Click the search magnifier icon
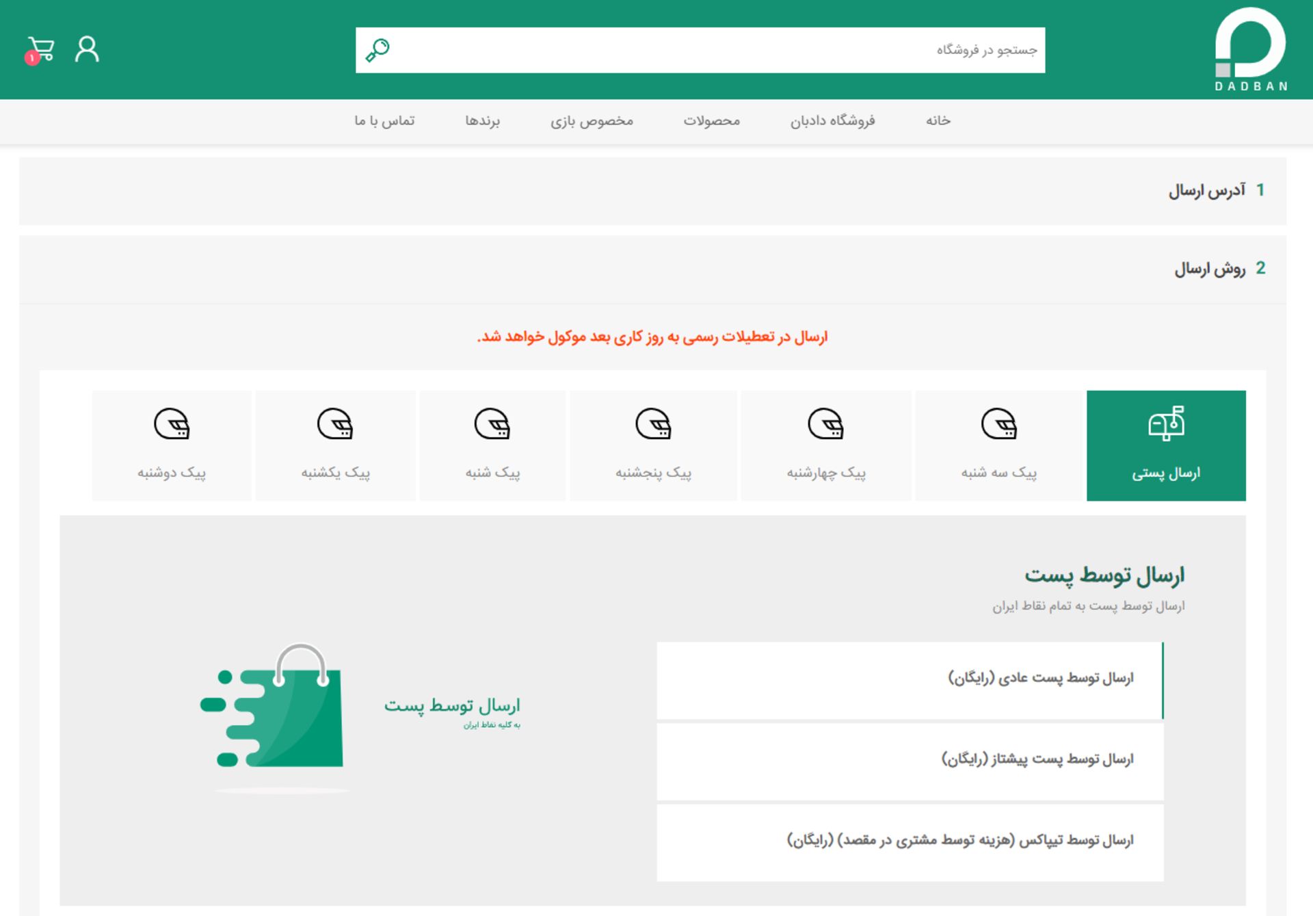Screen dimensions: 1313x916 pos(377,49)
